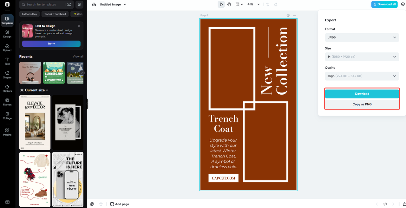Select the Text tool in the sidebar
The width and height of the screenshot is (406, 208).
[x=7, y=61]
